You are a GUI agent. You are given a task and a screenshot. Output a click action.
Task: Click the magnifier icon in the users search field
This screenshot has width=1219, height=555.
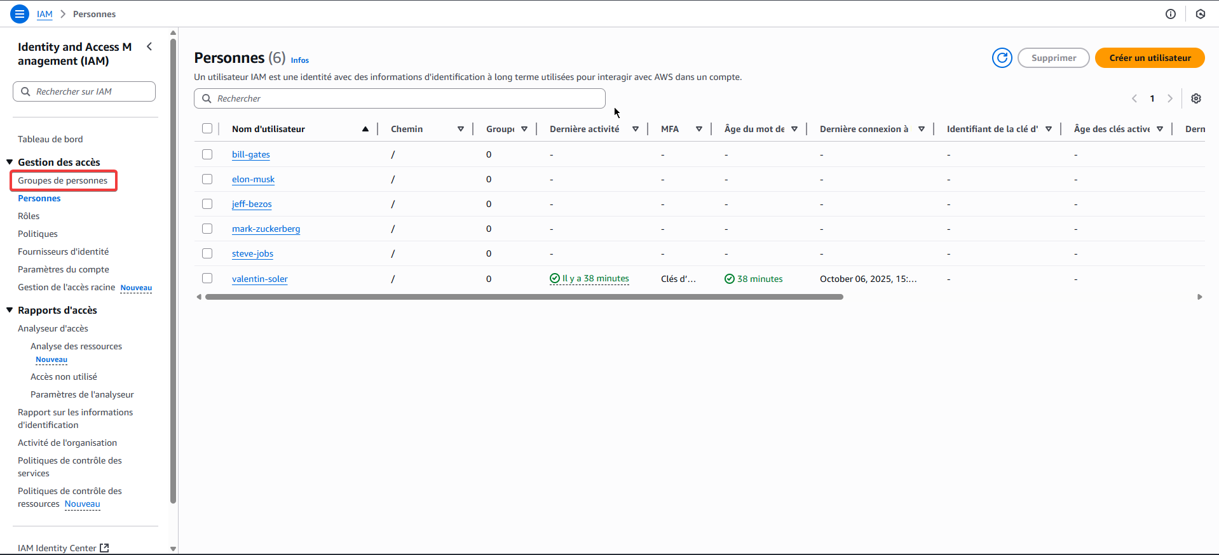207,98
